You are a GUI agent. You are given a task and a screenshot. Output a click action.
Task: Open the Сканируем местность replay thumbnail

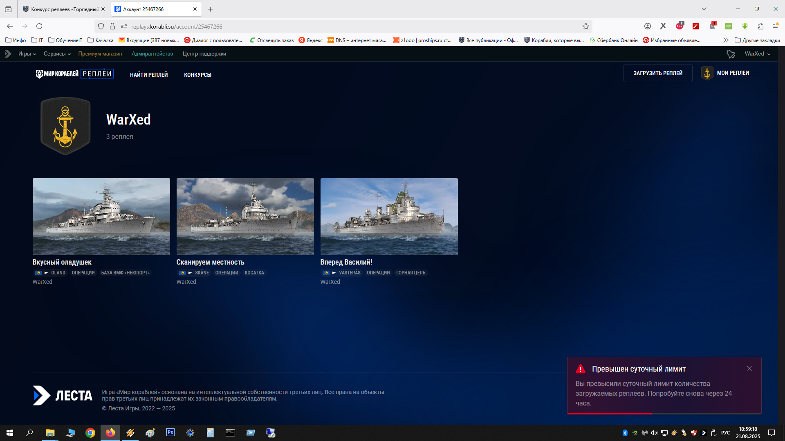(x=245, y=216)
